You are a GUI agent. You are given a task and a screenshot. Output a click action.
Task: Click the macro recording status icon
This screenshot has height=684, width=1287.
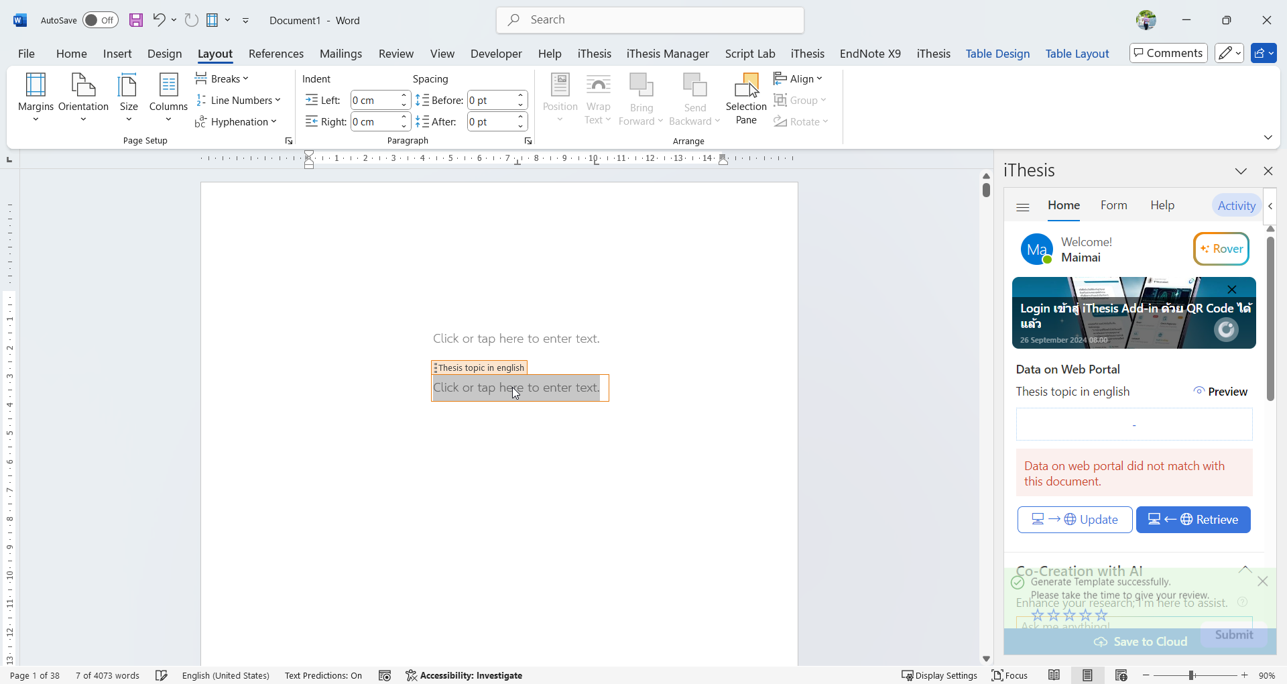[x=385, y=675]
